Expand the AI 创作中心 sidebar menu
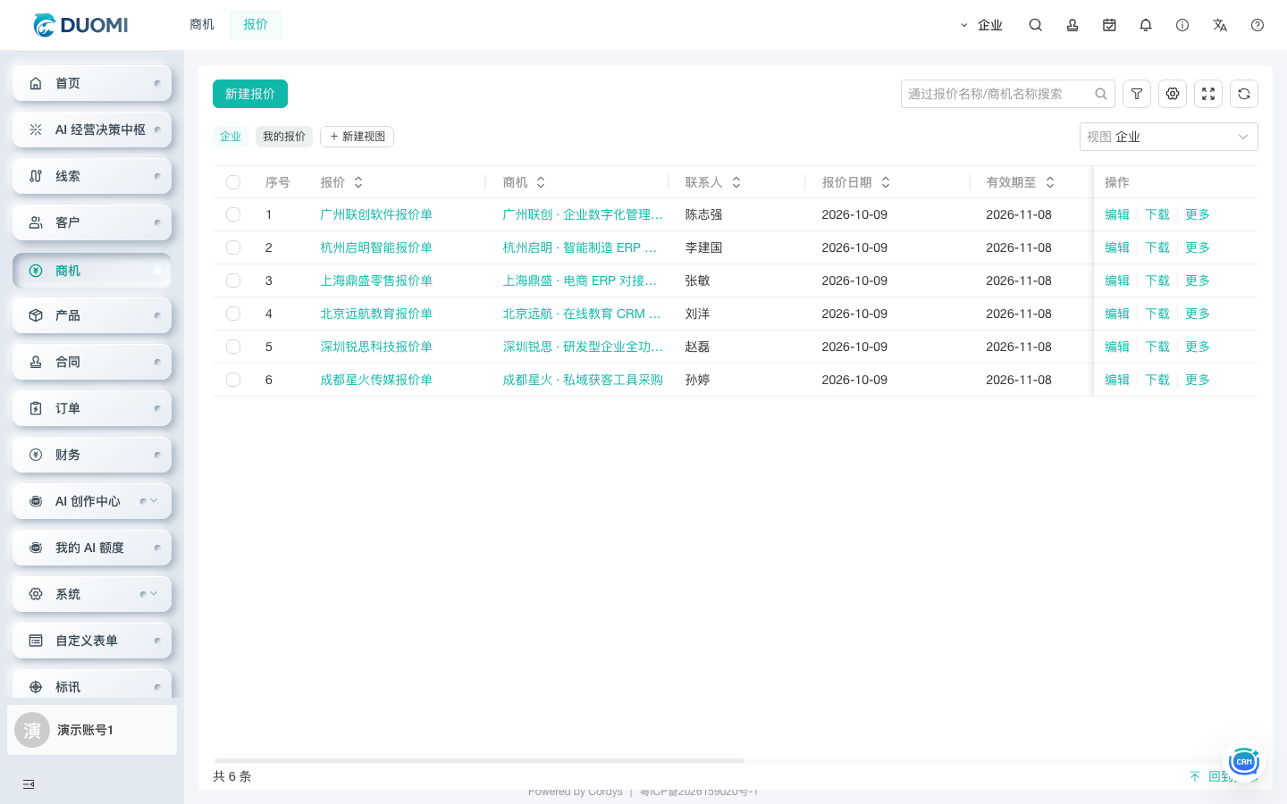Screen dimensions: 1287x804 click(92, 501)
